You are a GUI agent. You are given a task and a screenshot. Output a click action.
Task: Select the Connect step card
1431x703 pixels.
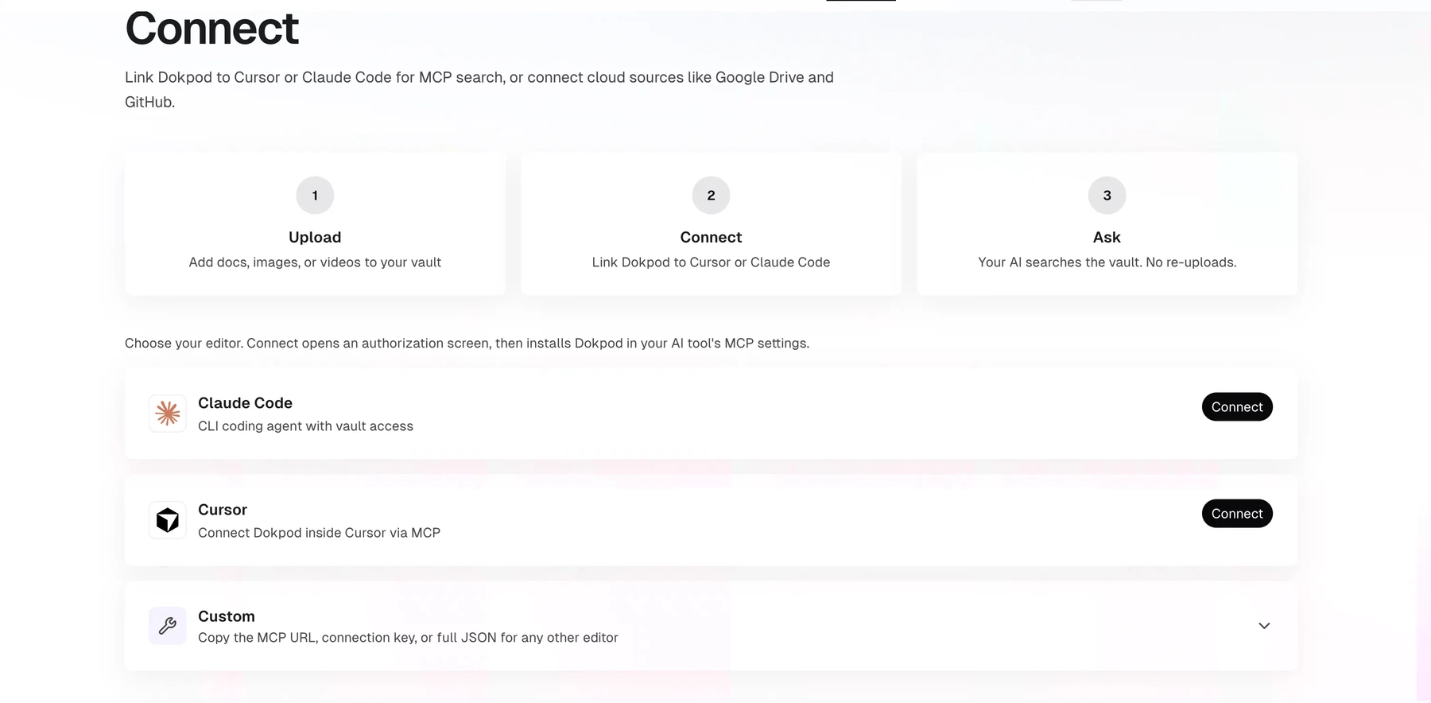[x=711, y=224]
